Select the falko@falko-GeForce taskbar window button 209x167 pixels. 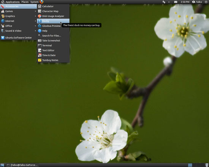pos(22,165)
